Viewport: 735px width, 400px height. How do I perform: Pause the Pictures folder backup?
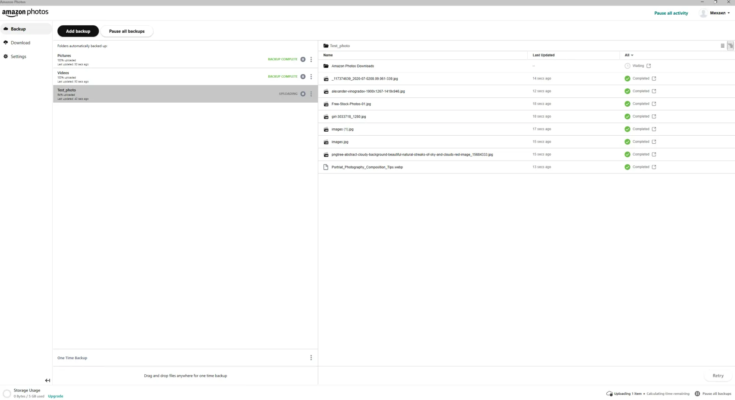tap(303, 59)
